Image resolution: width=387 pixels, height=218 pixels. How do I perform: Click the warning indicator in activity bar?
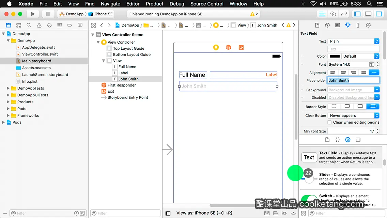254,14
